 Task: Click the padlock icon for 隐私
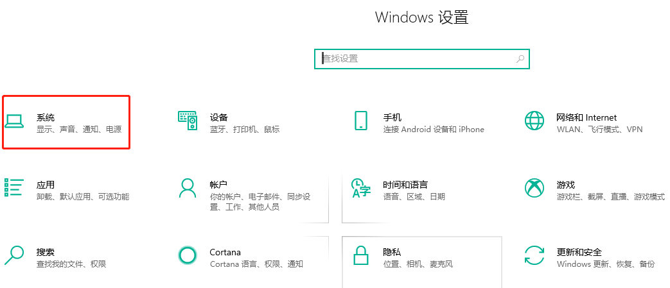(x=360, y=255)
